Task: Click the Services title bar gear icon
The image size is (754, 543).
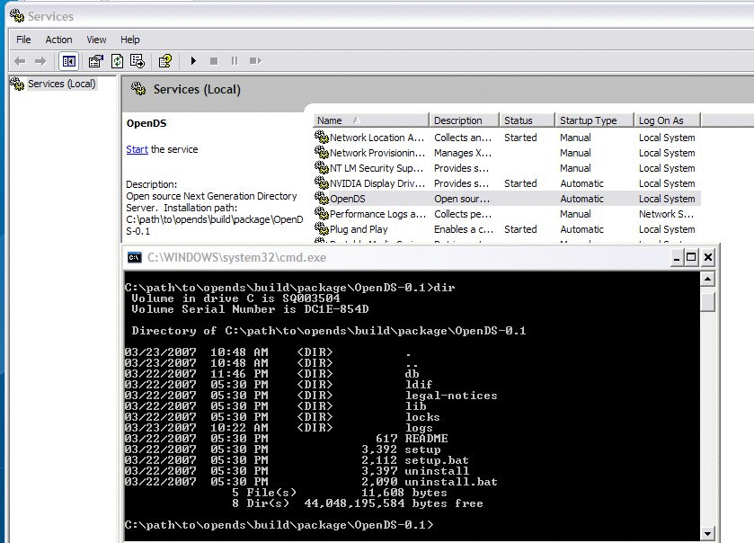Action: click(x=17, y=16)
